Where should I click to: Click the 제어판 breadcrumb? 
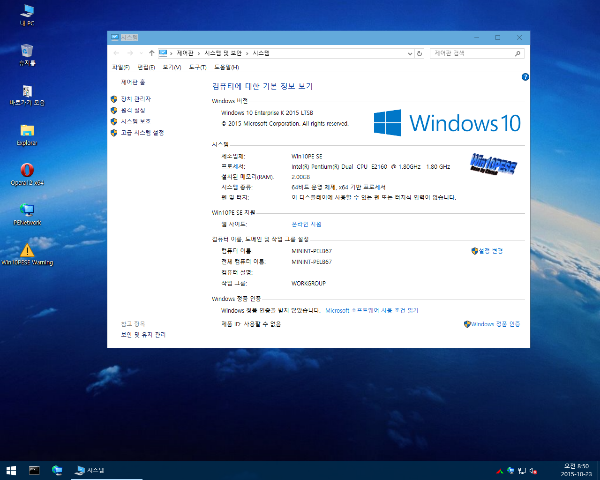(185, 53)
